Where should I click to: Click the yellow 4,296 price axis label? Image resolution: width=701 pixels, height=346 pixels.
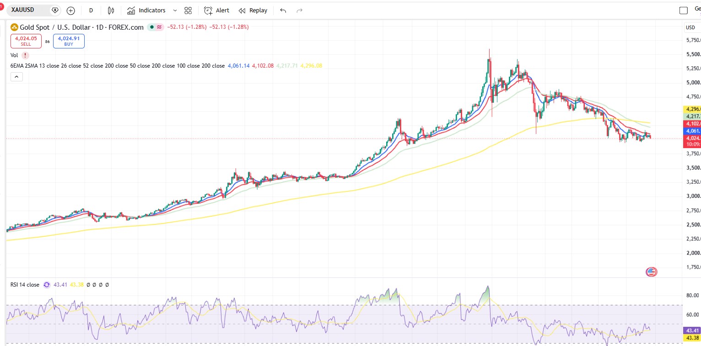[x=692, y=109]
